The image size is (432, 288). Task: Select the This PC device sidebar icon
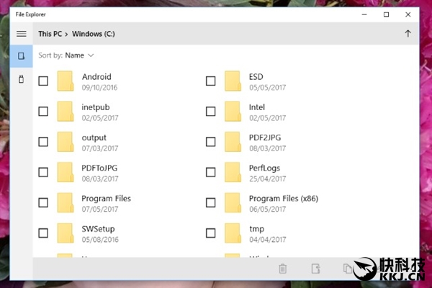[x=21, y=56]
